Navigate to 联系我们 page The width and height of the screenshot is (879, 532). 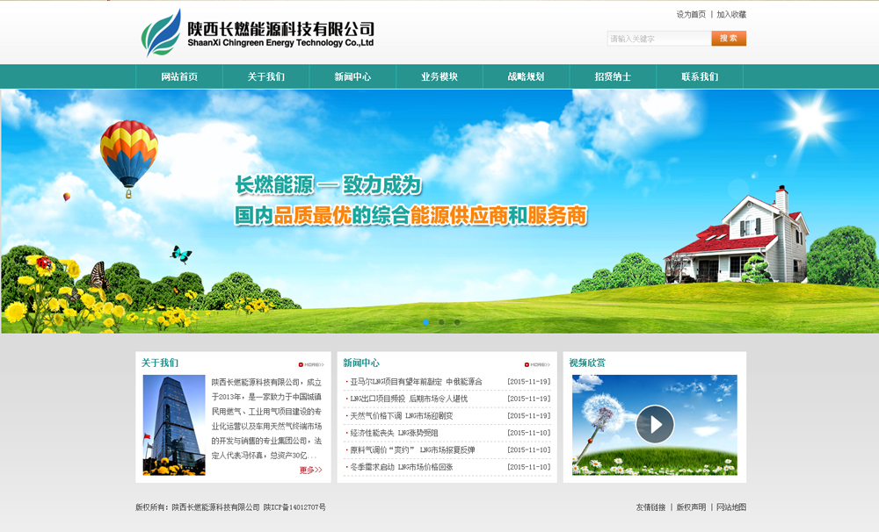pyautogui.click(x=700, y=77)
